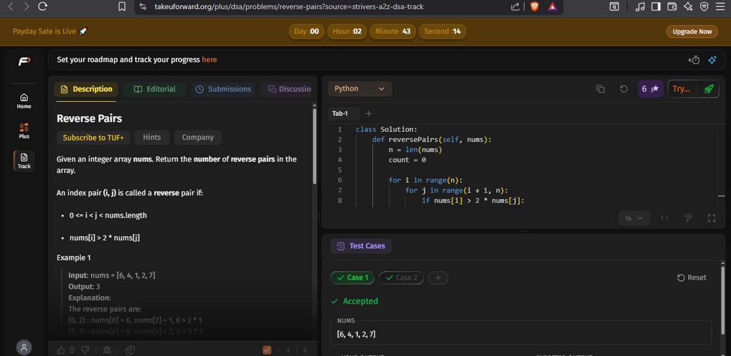
Task: Click the Reverse Pairs problem title
Action: click(x=90, y=118)
